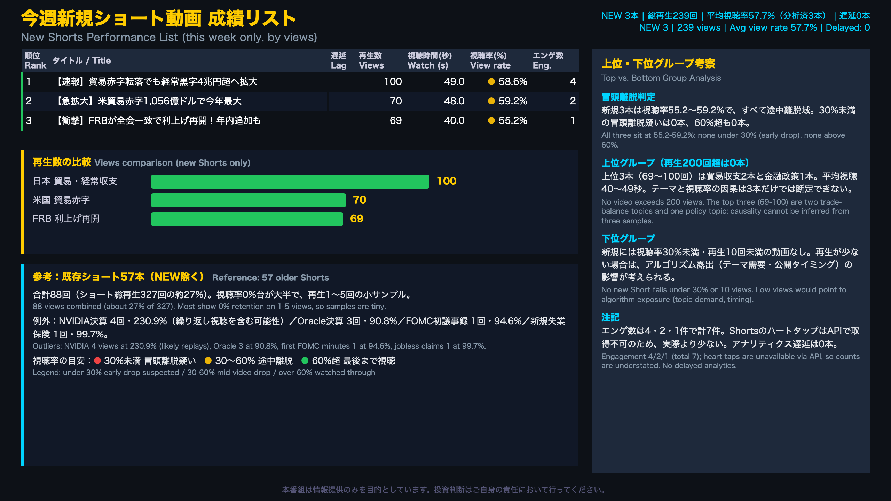The image size is (891, 501).
Task: Click the yellow dot beside 55.2% view rate
Action: click(x=491, y=120)
